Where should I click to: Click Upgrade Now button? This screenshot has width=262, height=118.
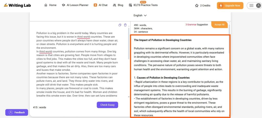pyautogui.click(x=230, y=6)
